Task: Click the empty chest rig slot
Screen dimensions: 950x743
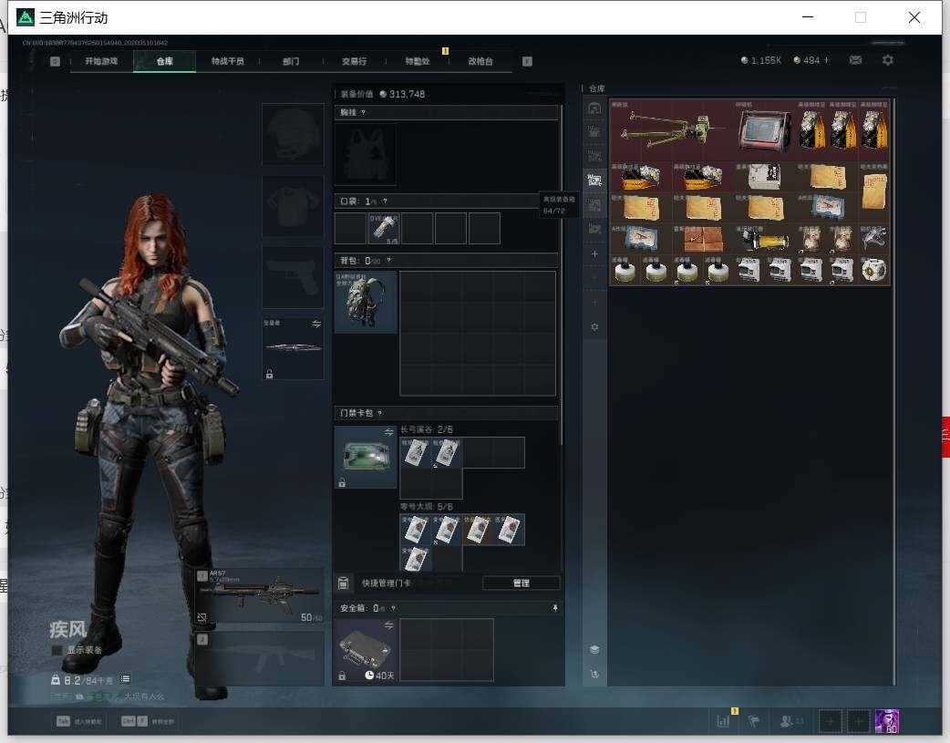Action: coord(366,154)
